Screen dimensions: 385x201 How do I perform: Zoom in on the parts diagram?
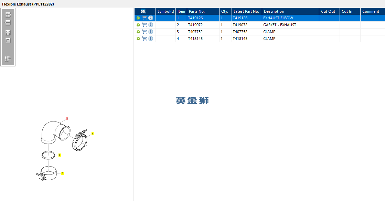pyautogui.click(x=8, y=15)
